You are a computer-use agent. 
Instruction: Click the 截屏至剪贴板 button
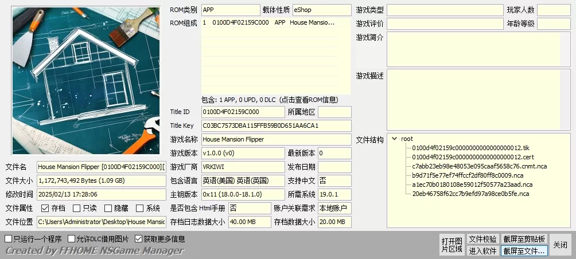coord(524,239)
